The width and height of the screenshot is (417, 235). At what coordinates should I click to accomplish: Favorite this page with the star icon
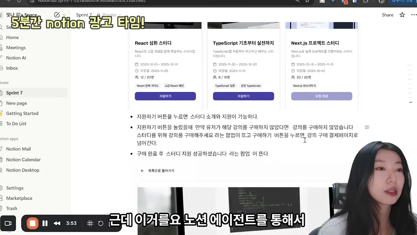pos(402,15)
